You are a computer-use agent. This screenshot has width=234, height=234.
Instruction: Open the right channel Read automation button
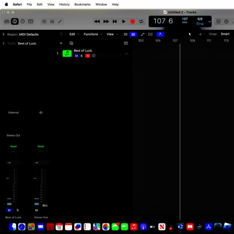pyautogui.click(x=41, y=146)
